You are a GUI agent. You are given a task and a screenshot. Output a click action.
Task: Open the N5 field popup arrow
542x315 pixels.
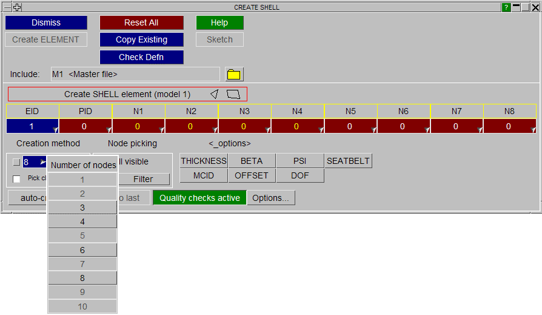tap(374, 129)
